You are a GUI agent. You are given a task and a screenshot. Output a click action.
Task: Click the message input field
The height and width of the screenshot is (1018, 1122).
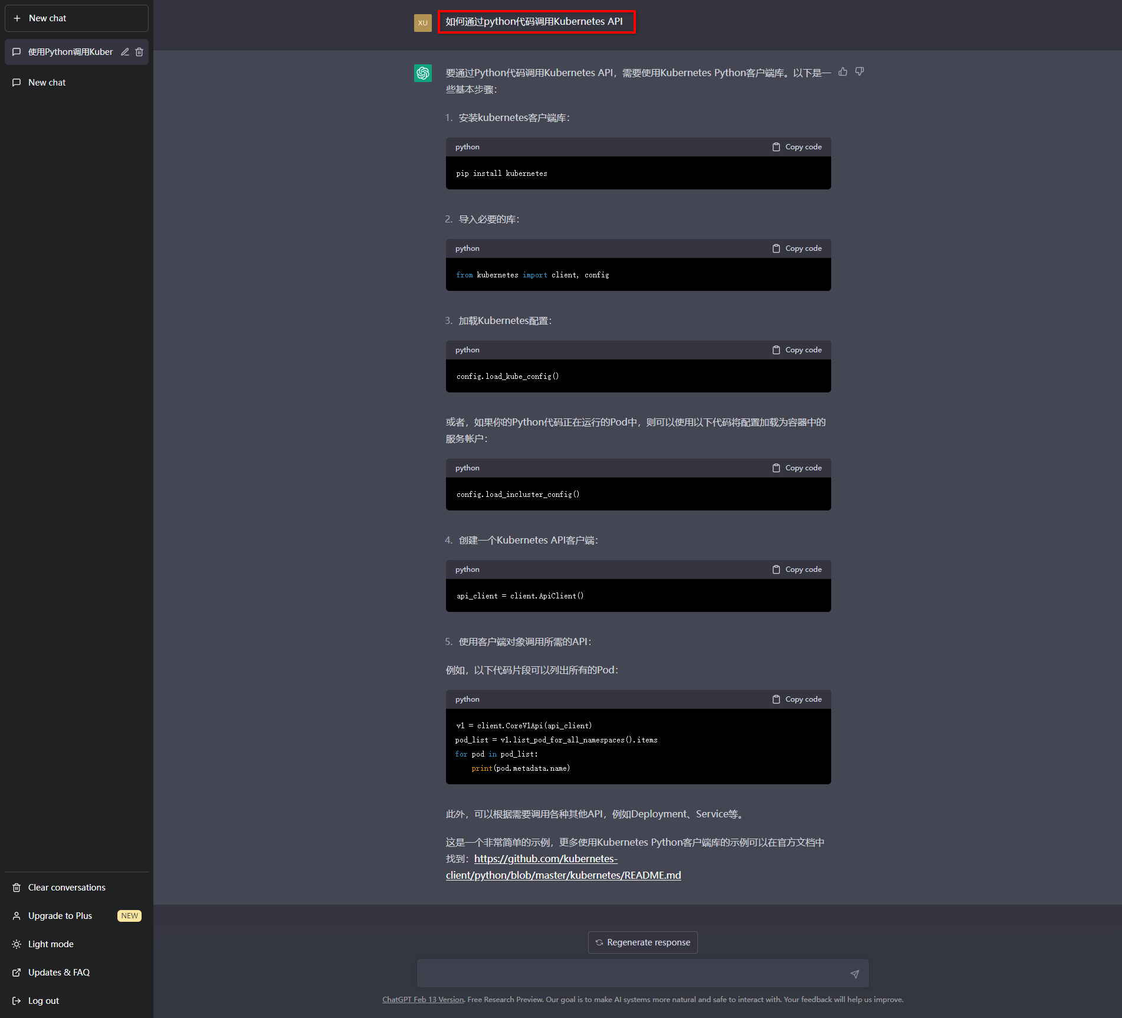(643, 973)
